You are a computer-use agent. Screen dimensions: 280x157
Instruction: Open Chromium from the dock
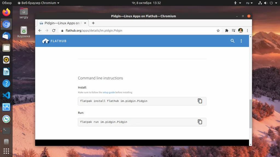(x=6, y=24)
